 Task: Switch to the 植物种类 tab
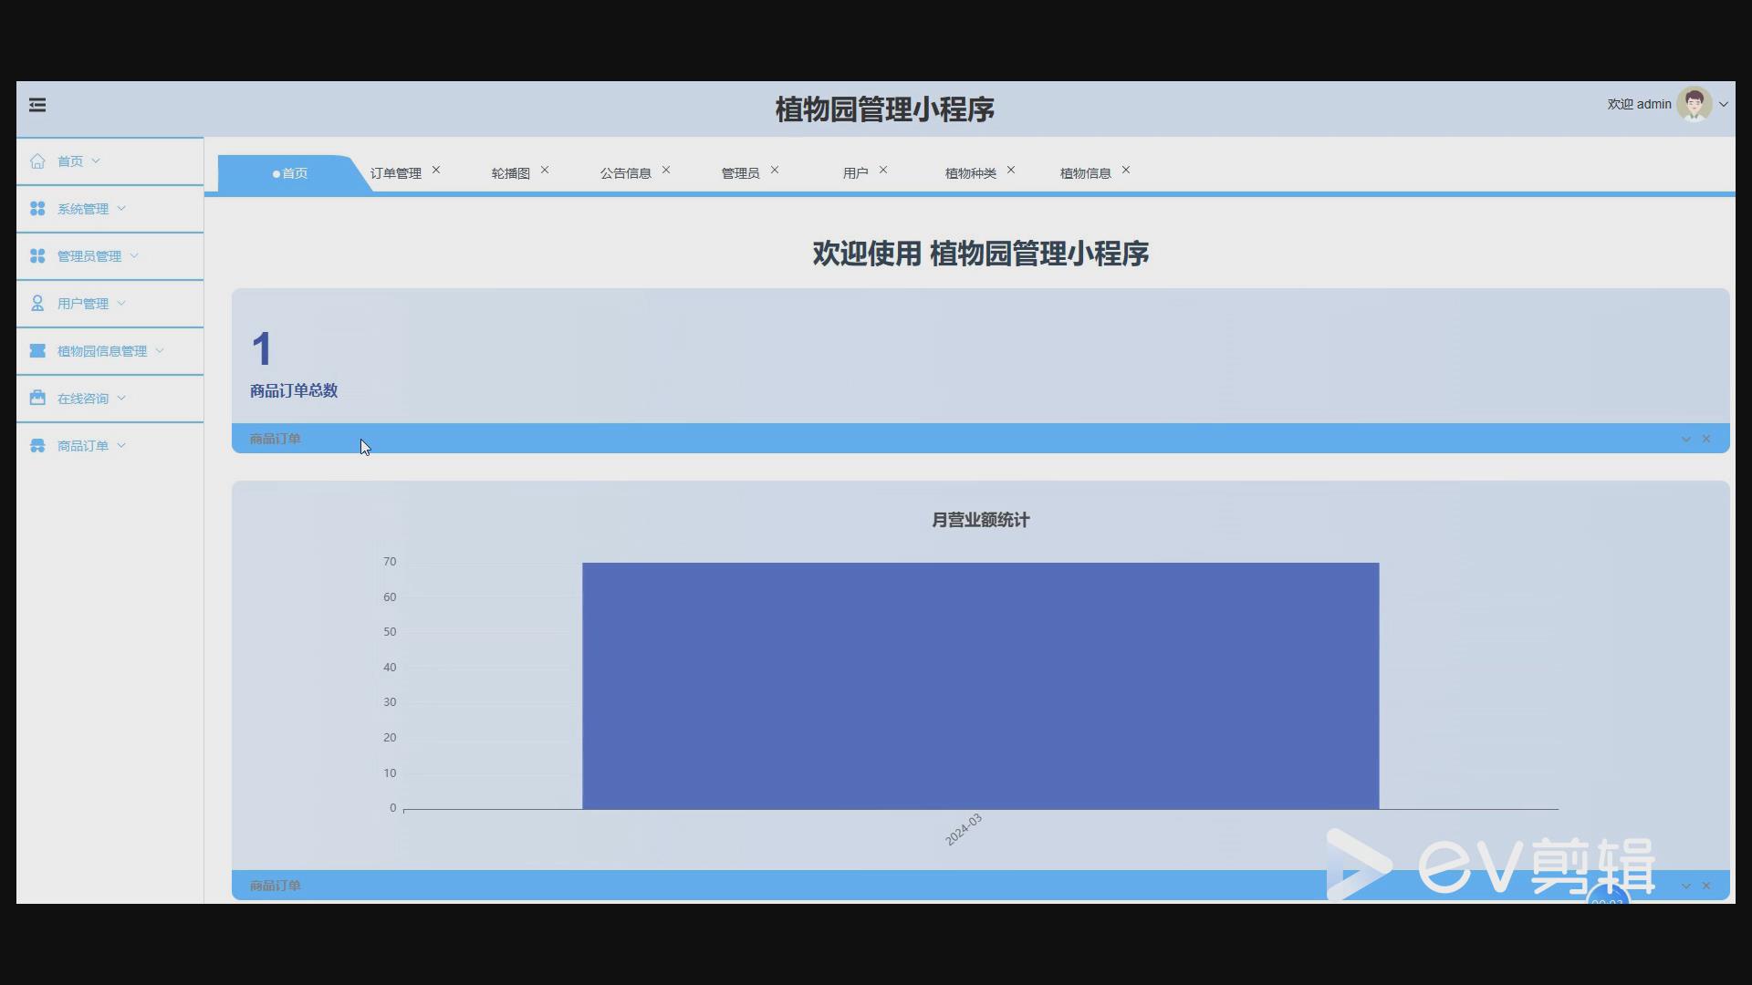970,173
